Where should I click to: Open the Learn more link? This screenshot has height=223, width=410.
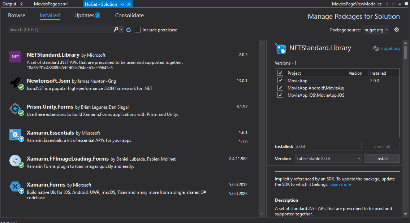[x=340, y=184]
